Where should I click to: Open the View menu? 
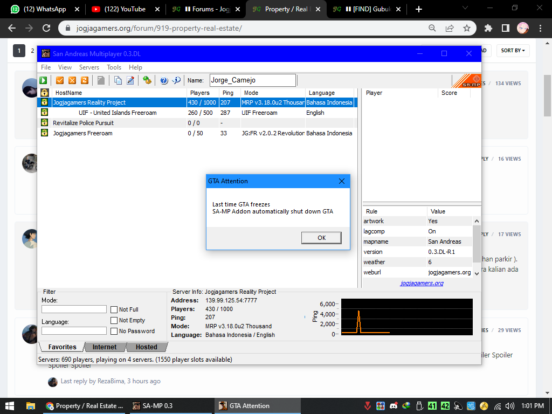pos(65,67)
